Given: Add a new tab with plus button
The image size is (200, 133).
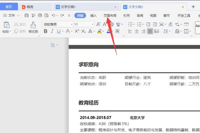Looking at the screenshot, I should point(193,7).
